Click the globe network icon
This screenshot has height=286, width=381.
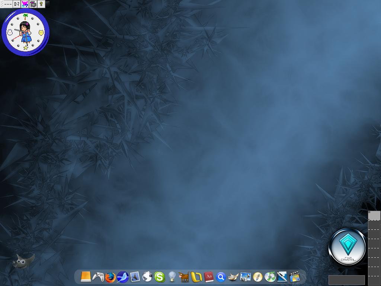tap(147, 277)
